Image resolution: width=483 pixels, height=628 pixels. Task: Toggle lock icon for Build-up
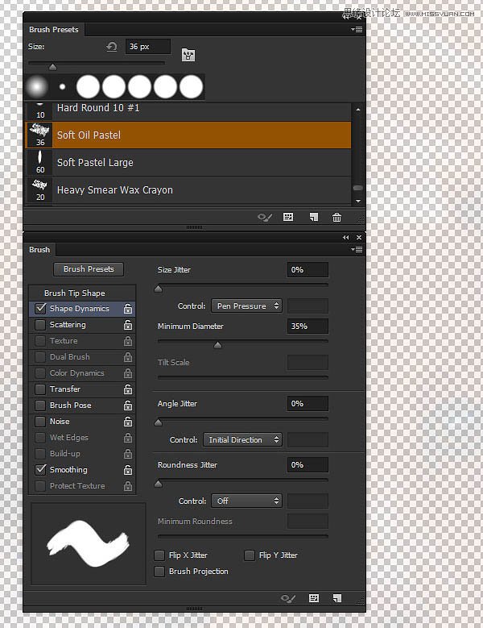coord(127,454)
